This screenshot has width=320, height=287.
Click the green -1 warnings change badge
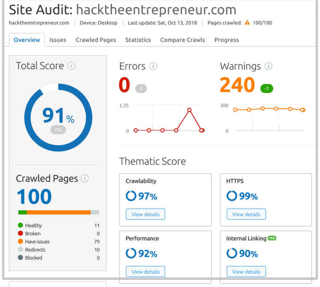click(267, 88)
